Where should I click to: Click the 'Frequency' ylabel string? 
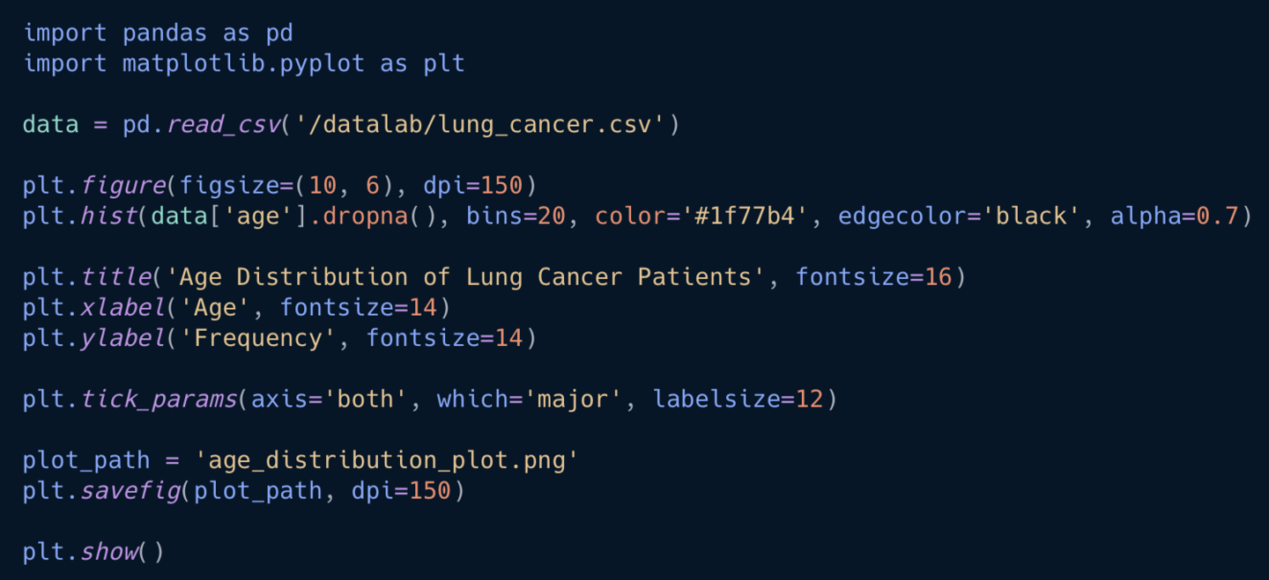pos(258,338)
